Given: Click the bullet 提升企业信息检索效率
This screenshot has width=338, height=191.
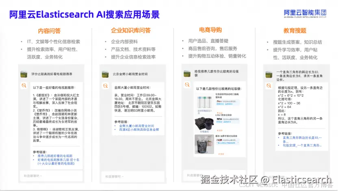Looking at the screenshot, I should pos(133,57).
